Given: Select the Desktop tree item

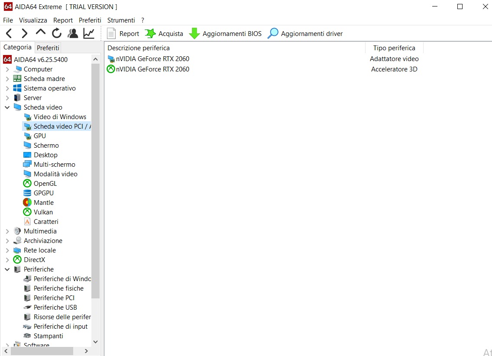Looking at the screenshot, I should [46, 155].
